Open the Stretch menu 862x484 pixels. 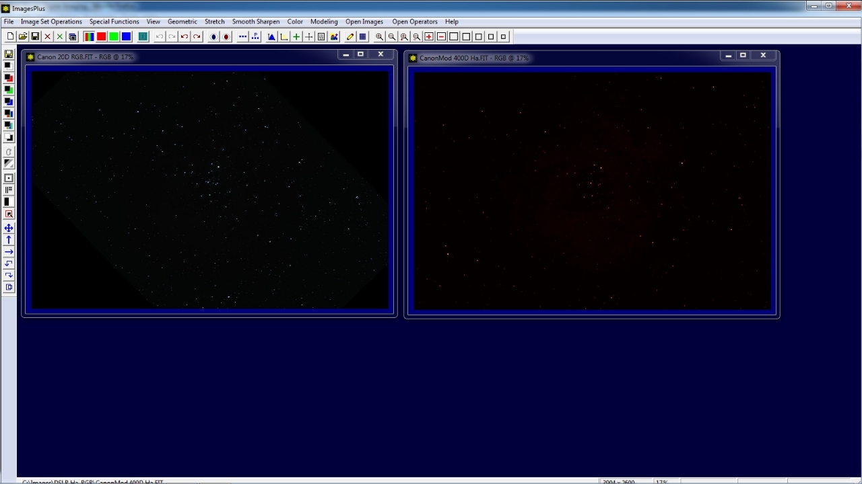tap(215, 22)
